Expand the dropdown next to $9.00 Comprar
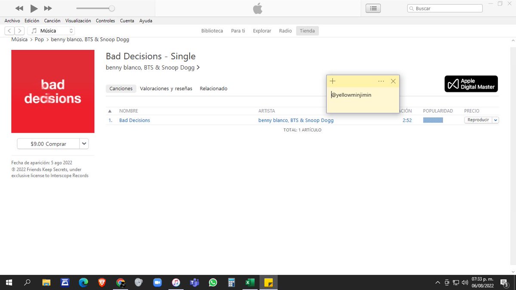The width and height of the screenshot is (516, 290). (x=84, y=143)
